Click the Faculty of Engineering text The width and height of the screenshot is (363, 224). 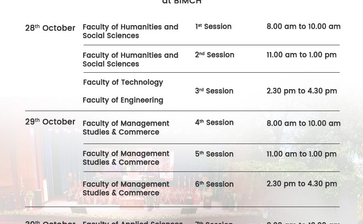tap(123, 100)
